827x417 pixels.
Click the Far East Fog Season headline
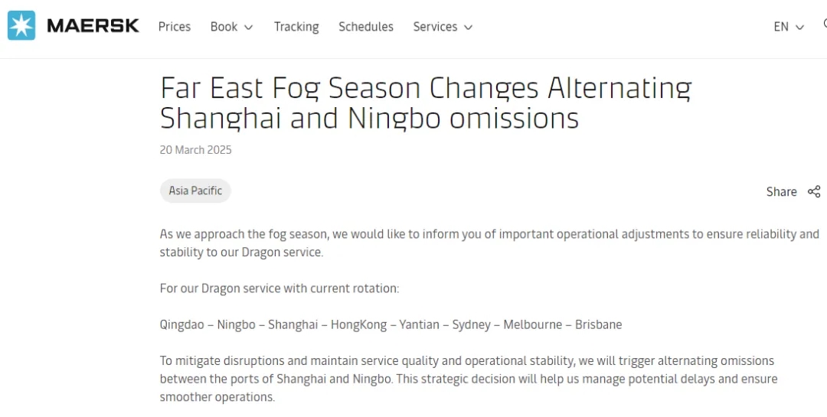tap(426, 103)
